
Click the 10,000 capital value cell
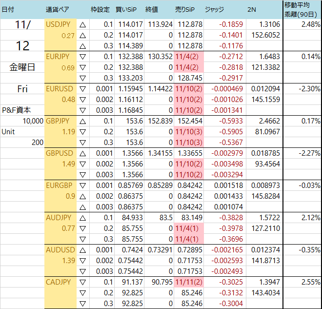[x=33, y=121]
